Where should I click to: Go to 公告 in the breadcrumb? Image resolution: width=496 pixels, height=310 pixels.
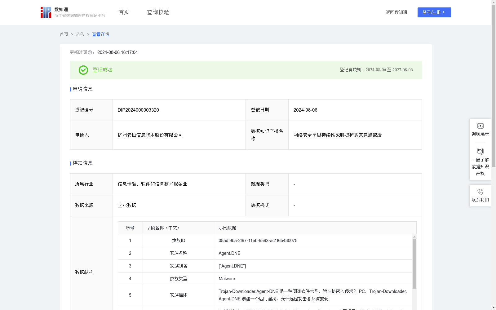pos(80,34)
